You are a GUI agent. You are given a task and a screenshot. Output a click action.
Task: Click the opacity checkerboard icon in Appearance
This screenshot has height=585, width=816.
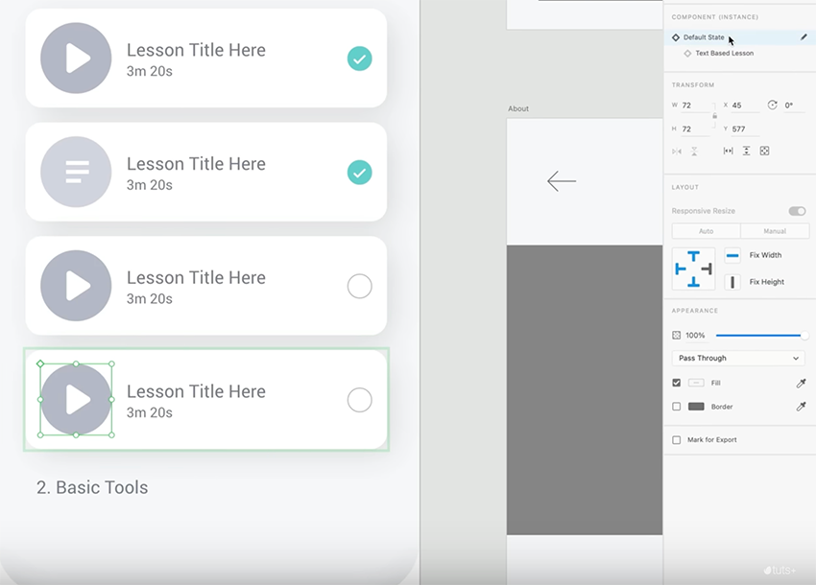[677, 336]
